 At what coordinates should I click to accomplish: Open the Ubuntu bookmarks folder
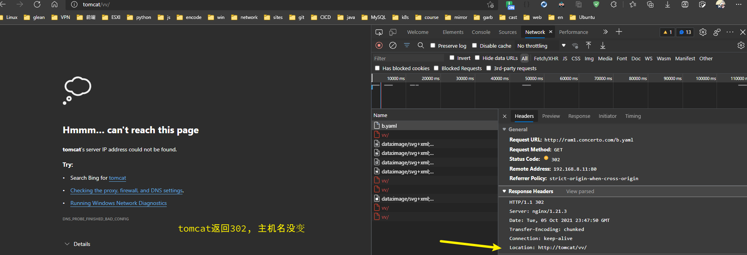click(582, 17)
